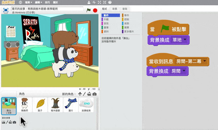Select the 外觀 block category

[111, 19]
